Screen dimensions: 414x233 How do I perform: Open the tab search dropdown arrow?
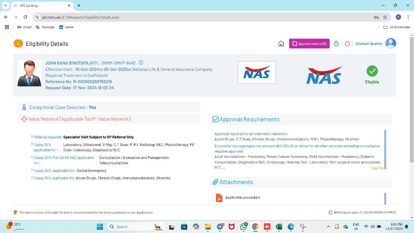point(5,6)
